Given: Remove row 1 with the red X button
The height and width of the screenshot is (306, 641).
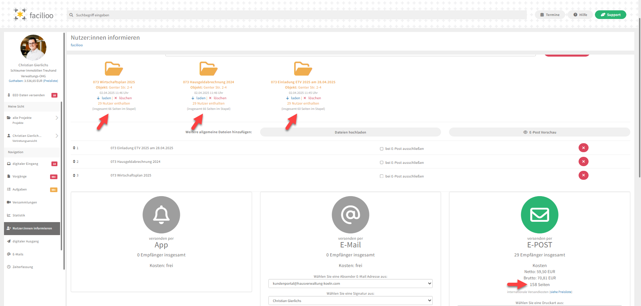Looking at the screenshot, I should click(x=583, y=148).
